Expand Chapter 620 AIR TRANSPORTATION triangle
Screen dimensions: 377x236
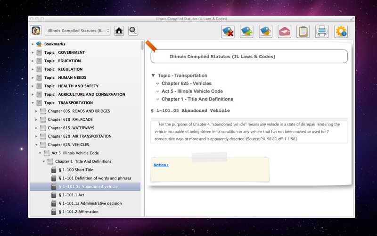(36, 136)
